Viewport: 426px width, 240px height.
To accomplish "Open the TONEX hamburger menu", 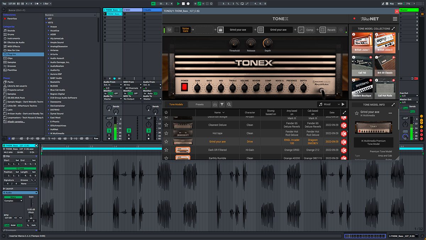I will [x=395, y=19].
